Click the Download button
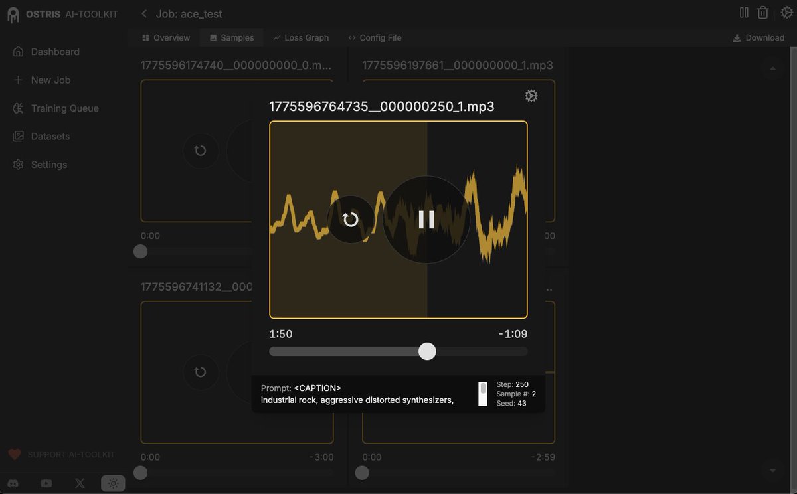 click(758, 38)
